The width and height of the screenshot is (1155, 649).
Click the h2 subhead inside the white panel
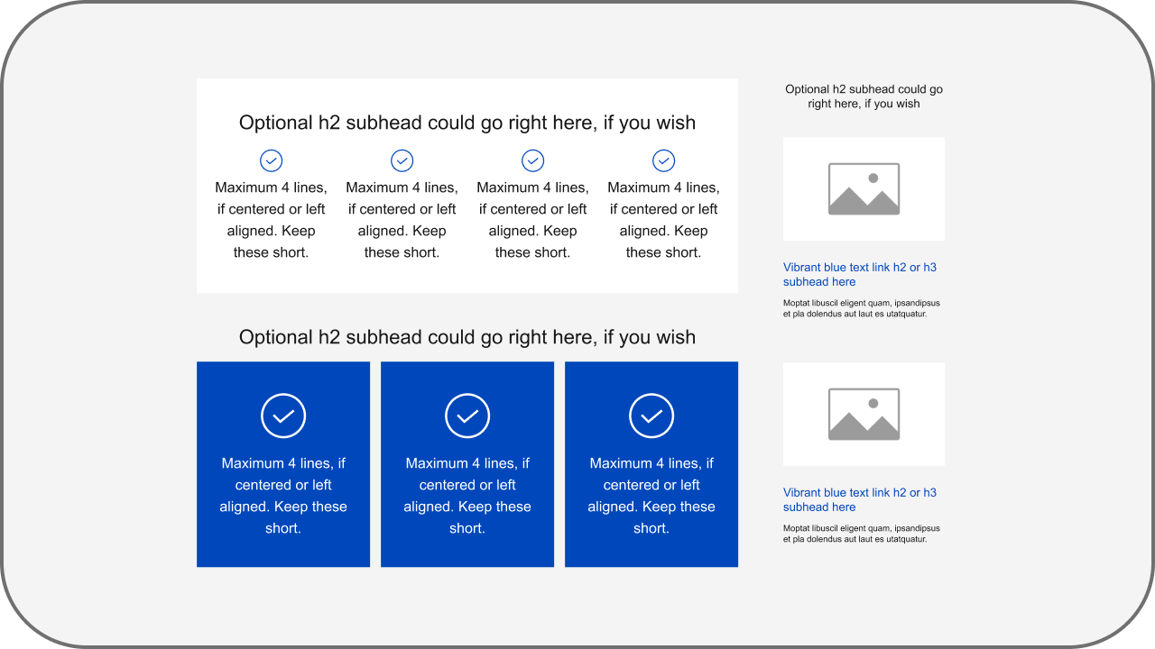(467, 123)
